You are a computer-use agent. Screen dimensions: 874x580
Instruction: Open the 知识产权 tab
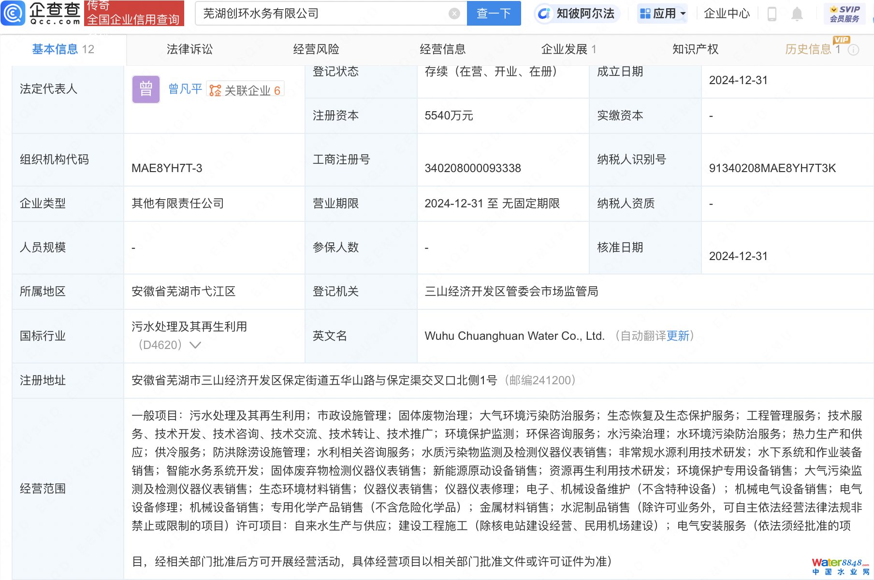[695, 49]
